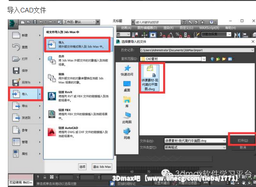Image resolution: width=256 pixels, height=187 pixels.
Task: Select 重置 in the application menu
Action: click(x=26, y=47)
